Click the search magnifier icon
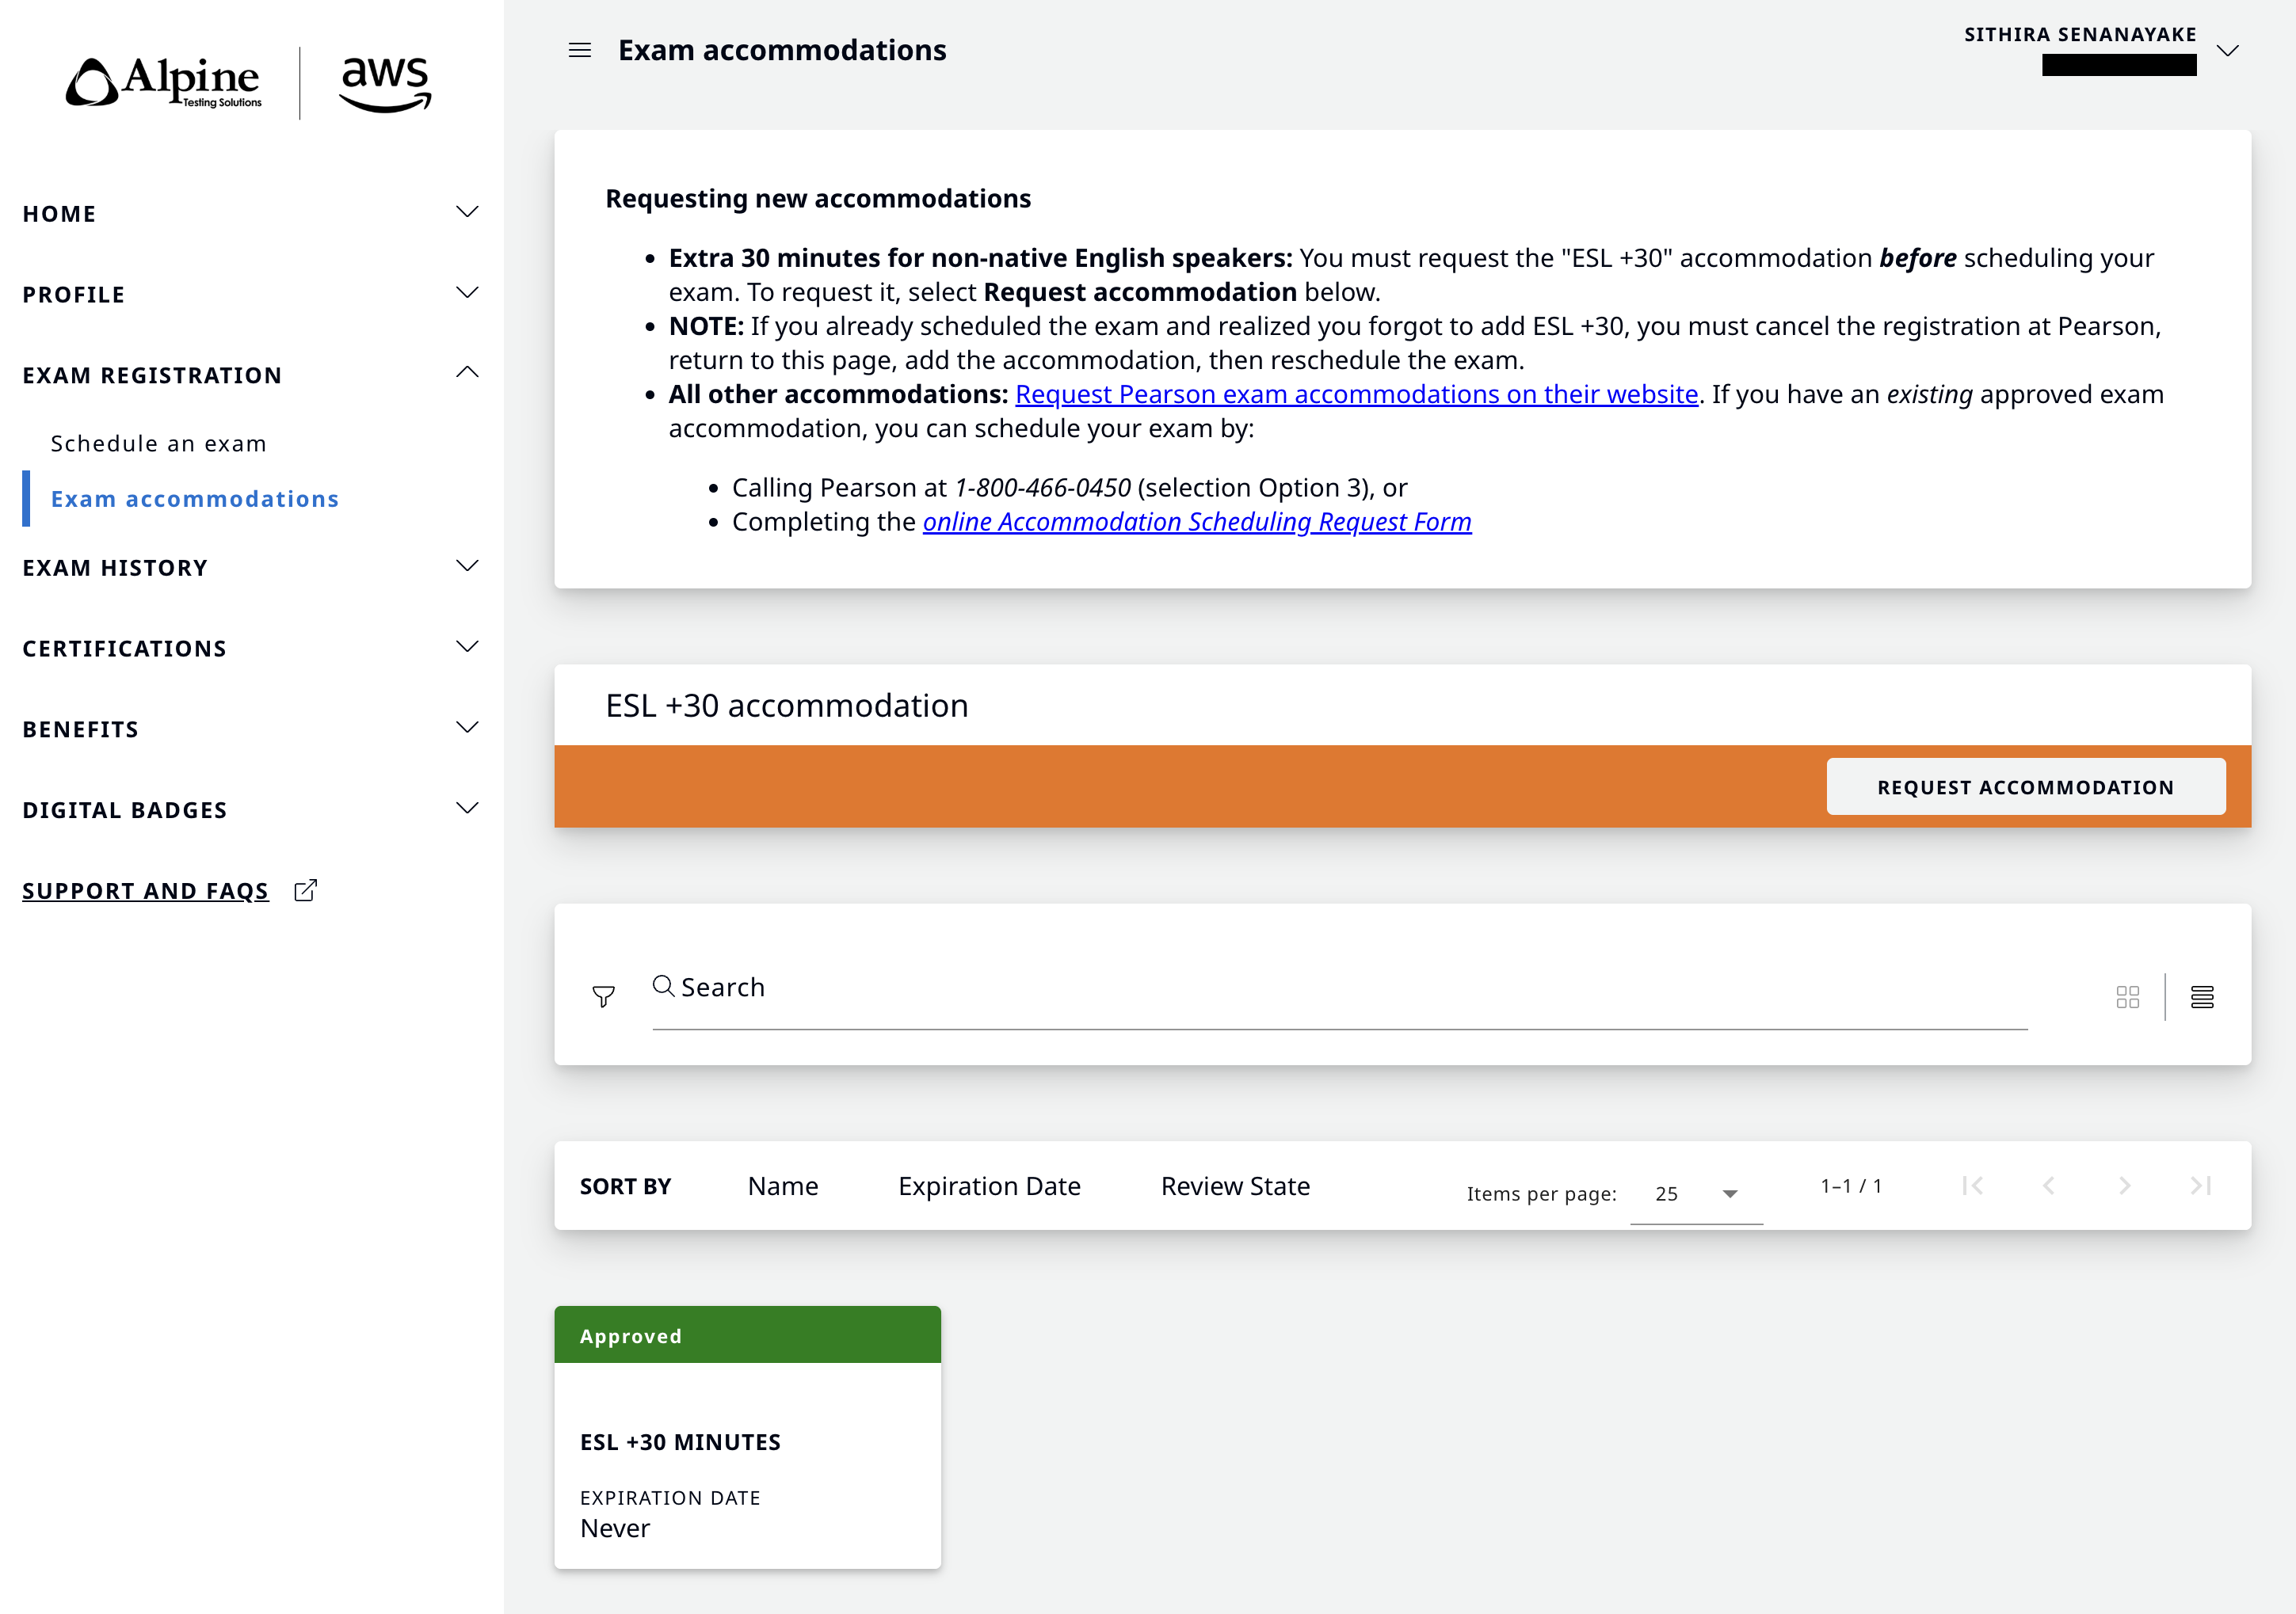Screen dimensions: 2296x1614 tap(663, 987)
